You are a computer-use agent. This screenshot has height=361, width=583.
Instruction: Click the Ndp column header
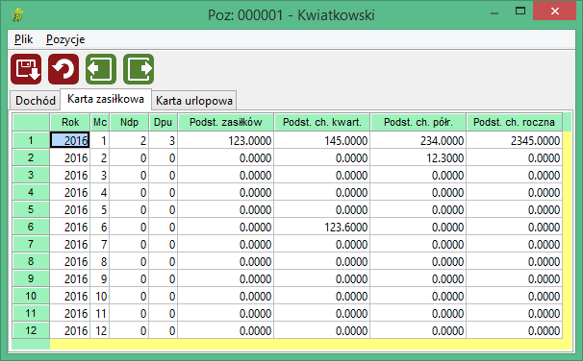pos(129,122)
